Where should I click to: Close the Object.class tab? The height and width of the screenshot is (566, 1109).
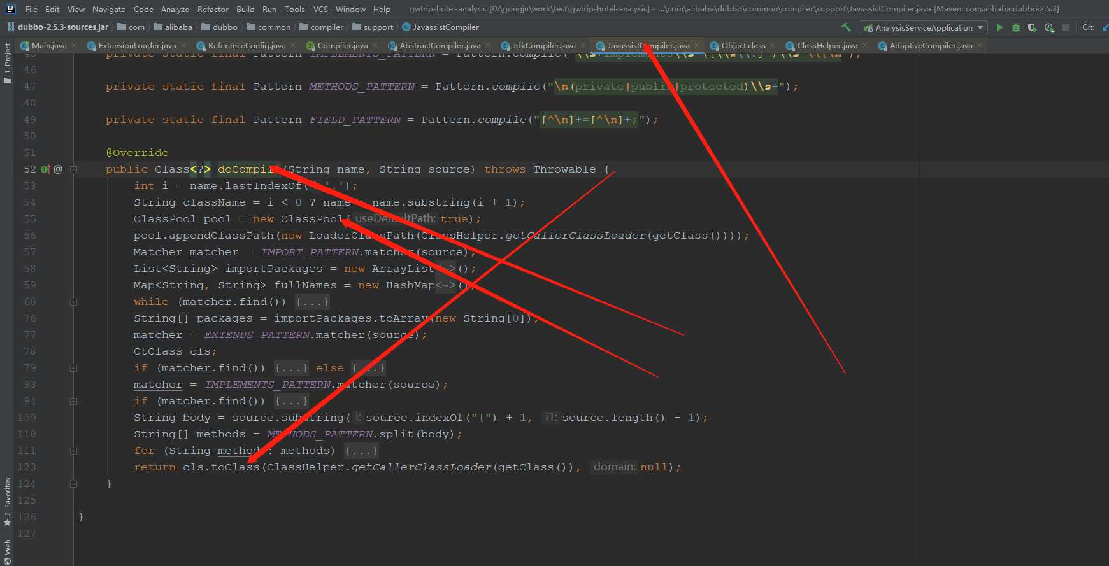point(773,45)
